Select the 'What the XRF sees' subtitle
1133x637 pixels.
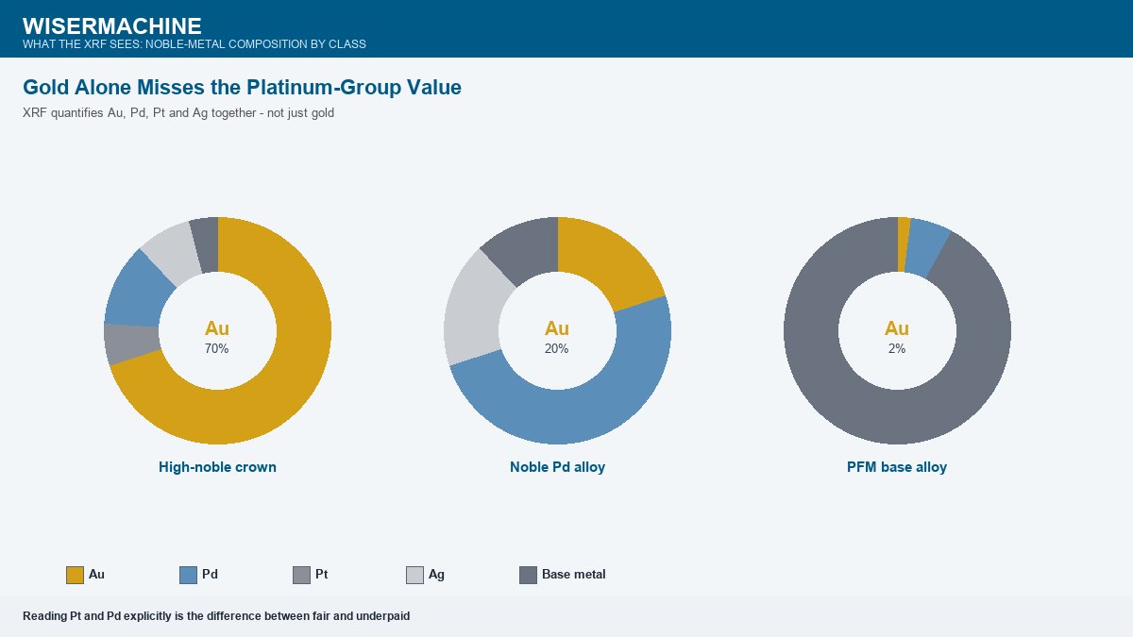(194, 44)
